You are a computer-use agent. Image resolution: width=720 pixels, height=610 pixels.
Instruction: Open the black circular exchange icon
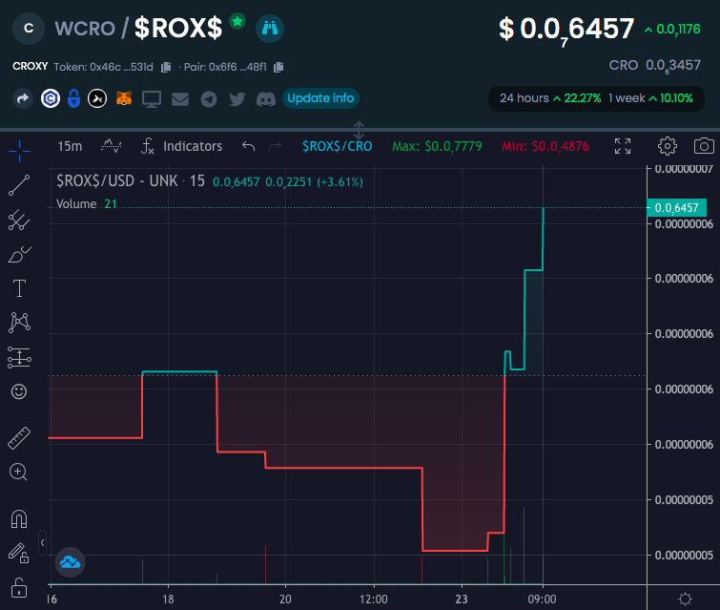97,98
